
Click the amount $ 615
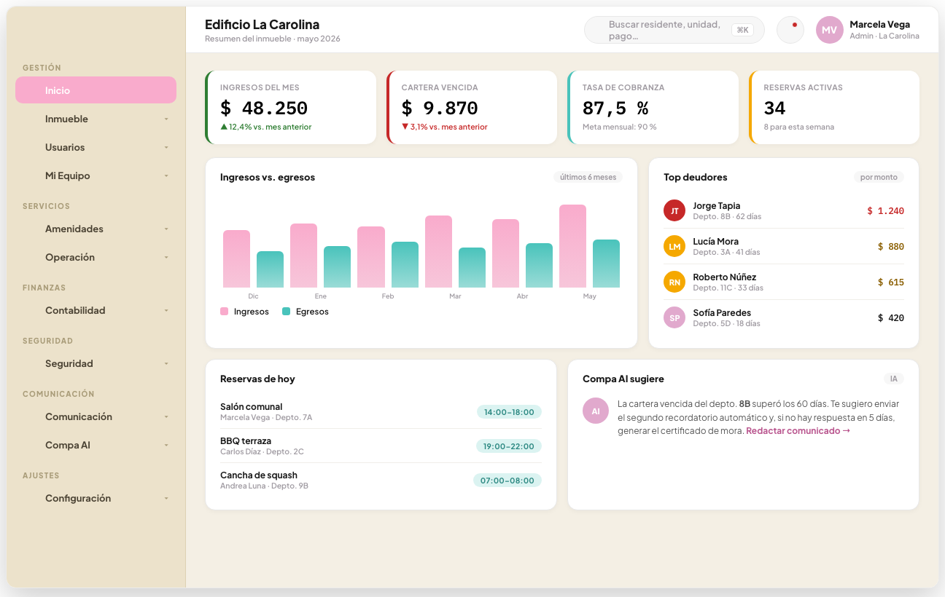click(891, 282)
